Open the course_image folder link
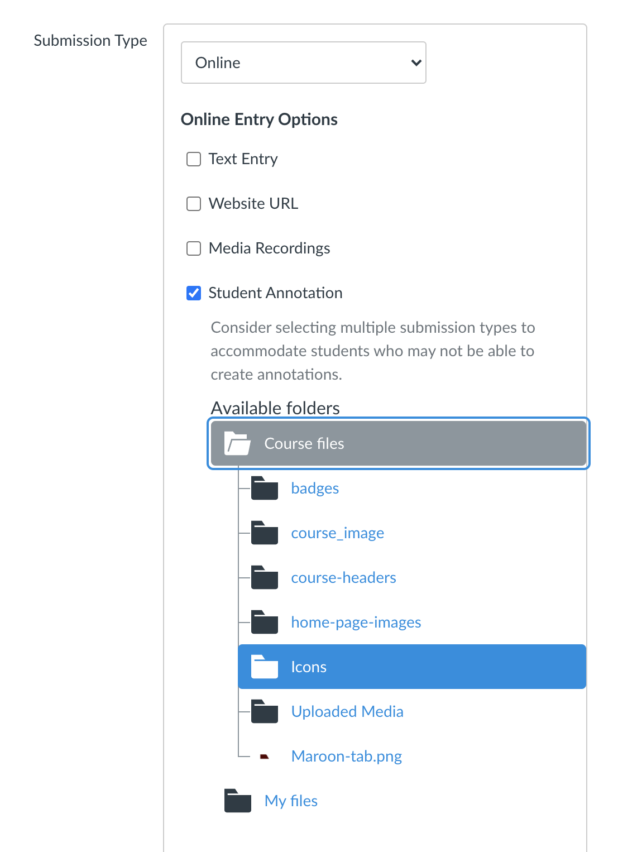Image resolution: width=642 pixels, height=852 pixels. coord(338,533)
